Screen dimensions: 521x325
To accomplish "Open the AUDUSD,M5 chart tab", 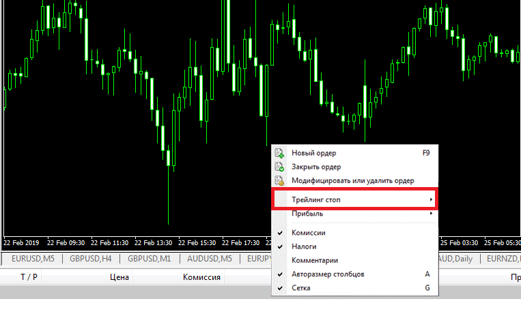I will pyautogui.click(x=210, y=259).
